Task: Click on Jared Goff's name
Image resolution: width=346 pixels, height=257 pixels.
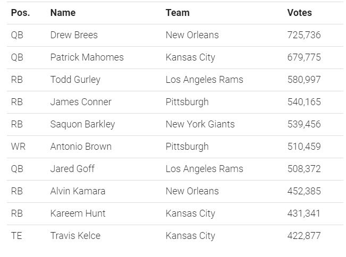Action: click(x=72, y=169)
